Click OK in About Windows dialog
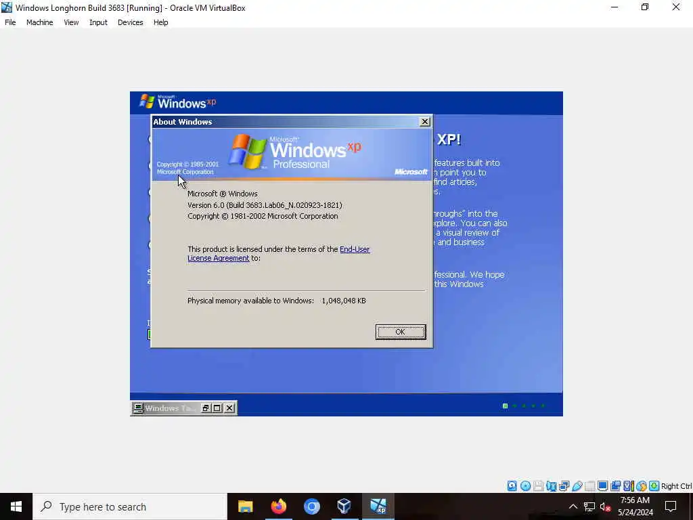Viewport: 693px width, 520px height. tap(401, 332)
